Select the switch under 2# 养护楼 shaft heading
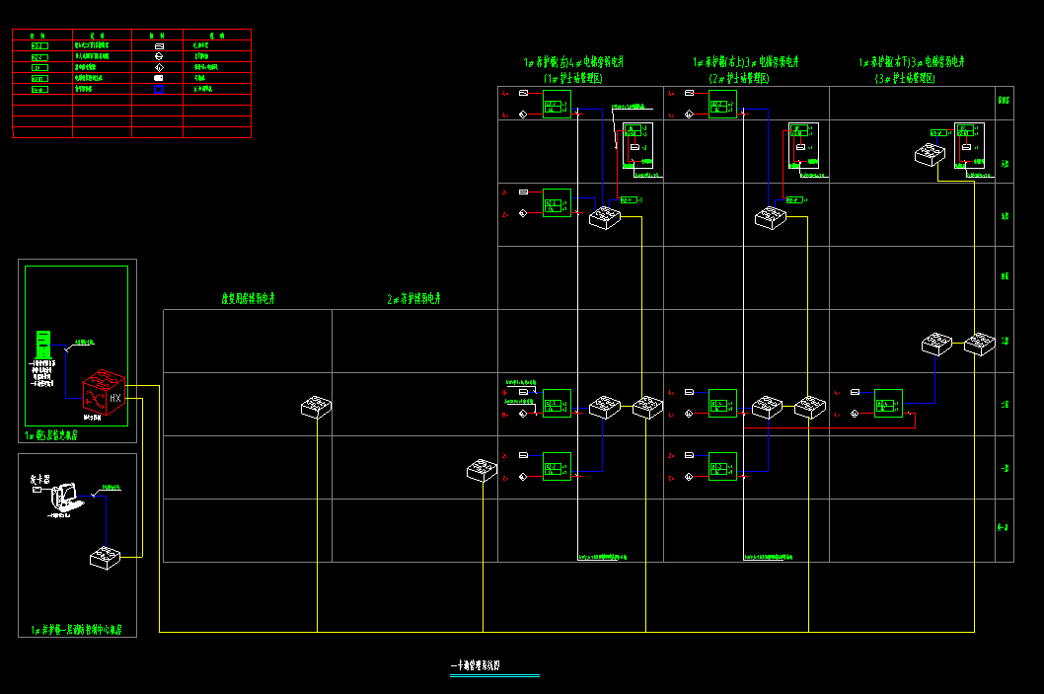Viewport: 1044px width, 694px height. pyautogui.click(x=483, y=471)
